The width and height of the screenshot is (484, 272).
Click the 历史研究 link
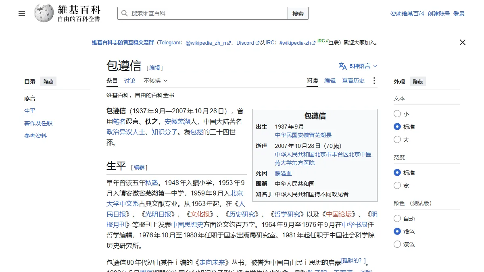coord(242,214)
